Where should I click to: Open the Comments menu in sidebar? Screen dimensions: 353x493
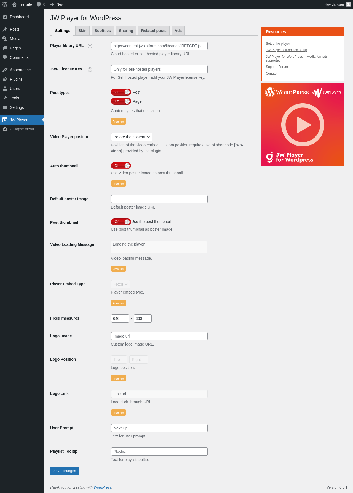pyautogui.click(x=22, y=57)
